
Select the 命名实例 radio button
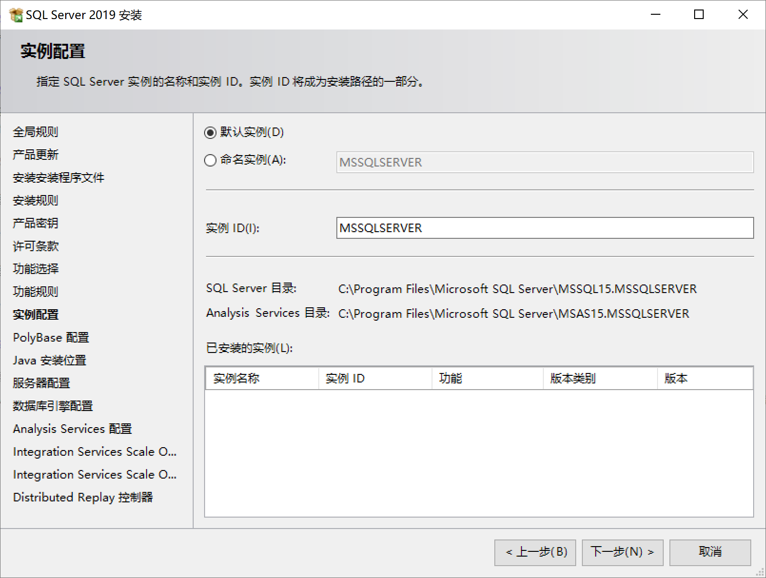210,160
